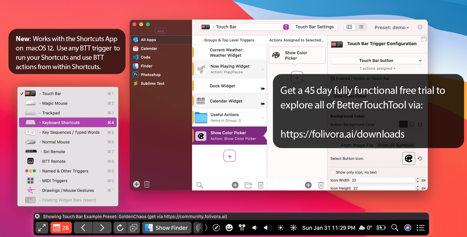Image resolution: width=467 pixels, height=237 pixels.
Task: Reset the selected button icon
Action: (420, 159)
